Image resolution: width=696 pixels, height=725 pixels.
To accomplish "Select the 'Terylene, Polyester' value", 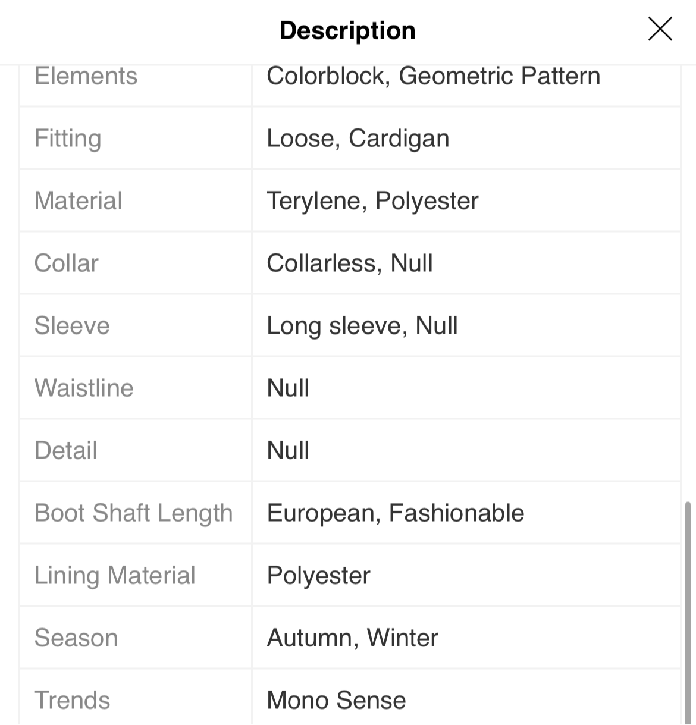I will (372, 201).
